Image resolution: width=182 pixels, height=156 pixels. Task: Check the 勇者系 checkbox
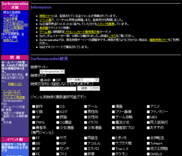coord(34,128)
